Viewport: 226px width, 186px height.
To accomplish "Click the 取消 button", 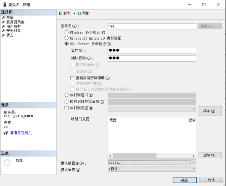I will (211, 180).
